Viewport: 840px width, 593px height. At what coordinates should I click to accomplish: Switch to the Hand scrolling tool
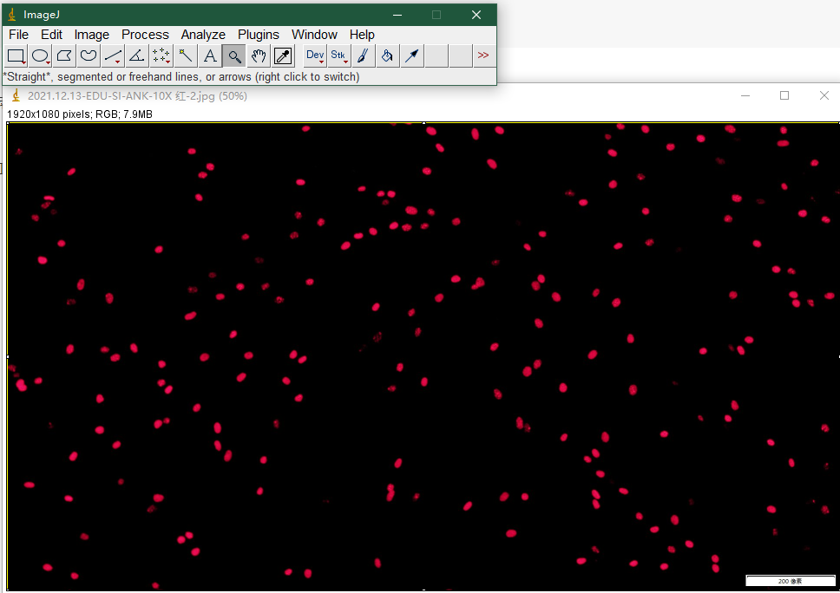click(259, 56)
